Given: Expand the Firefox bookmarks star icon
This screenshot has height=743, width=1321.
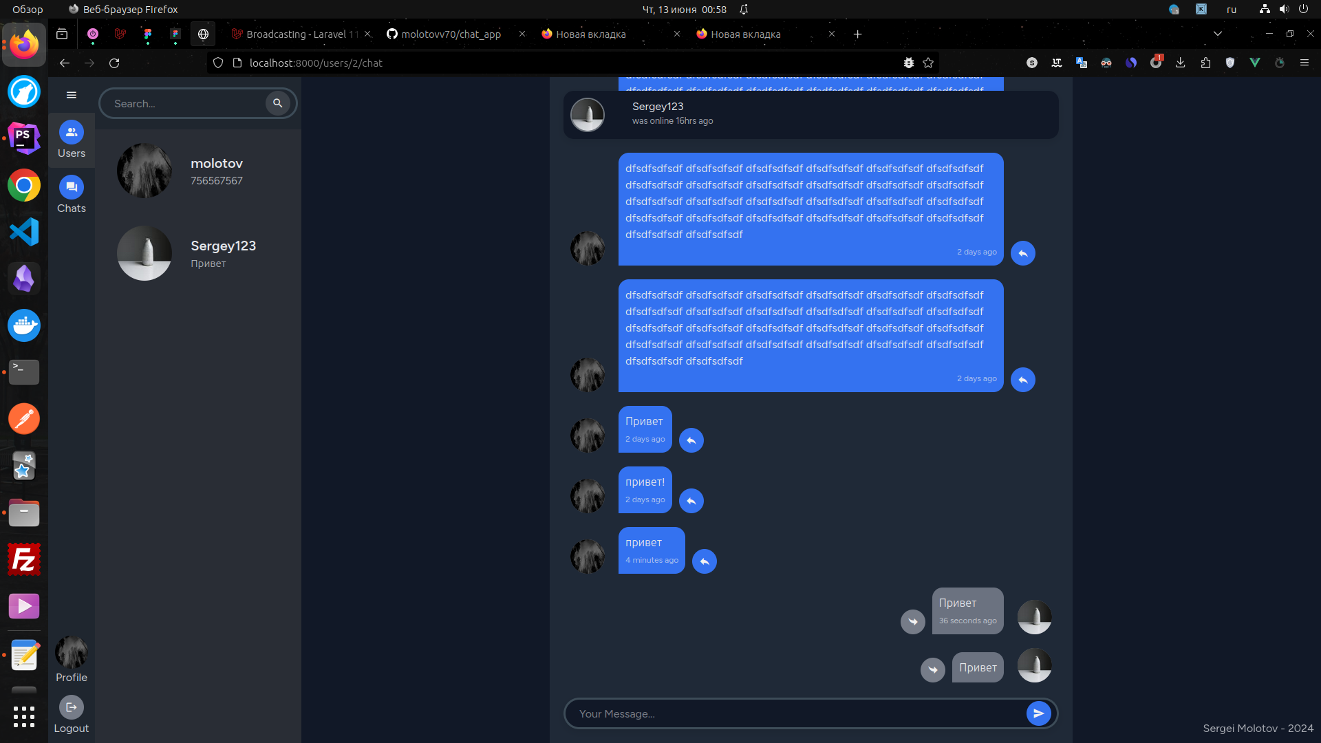Looking at the screenshot, I should (928, 63).
